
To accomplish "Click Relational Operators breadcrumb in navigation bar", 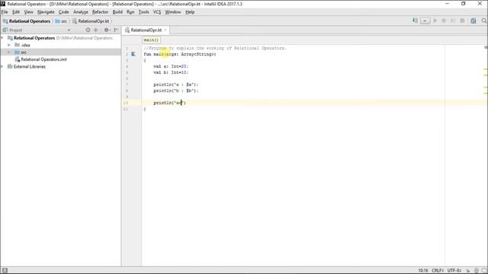I will coord(27,21).
